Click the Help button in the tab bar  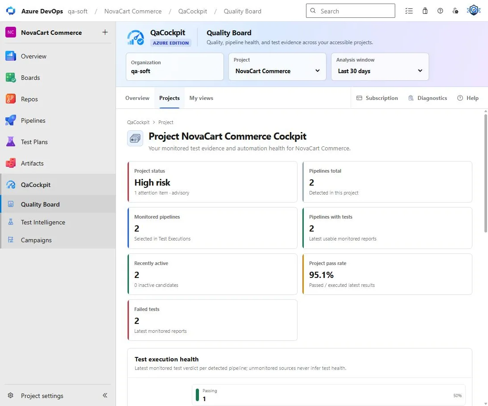468,98
